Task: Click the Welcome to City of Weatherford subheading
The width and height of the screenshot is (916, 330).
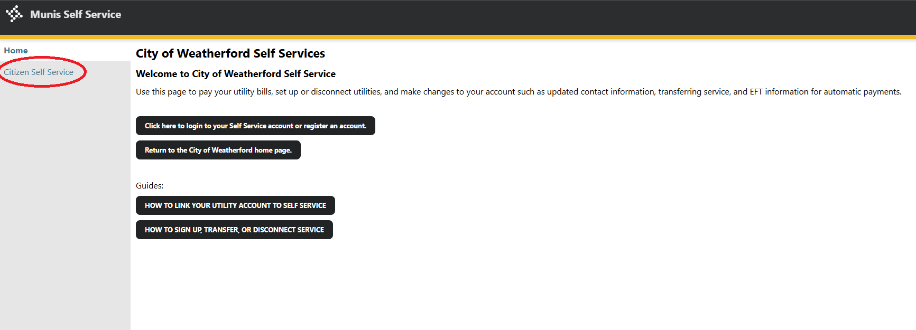Action: click(236, 74)
